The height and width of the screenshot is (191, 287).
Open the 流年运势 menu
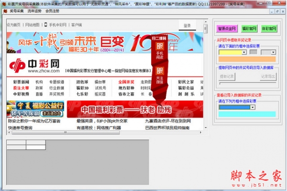click(34, 11)
